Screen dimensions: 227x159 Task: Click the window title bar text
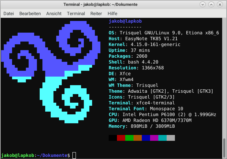(x=100, y=4)
